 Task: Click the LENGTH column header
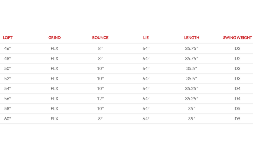192,38
